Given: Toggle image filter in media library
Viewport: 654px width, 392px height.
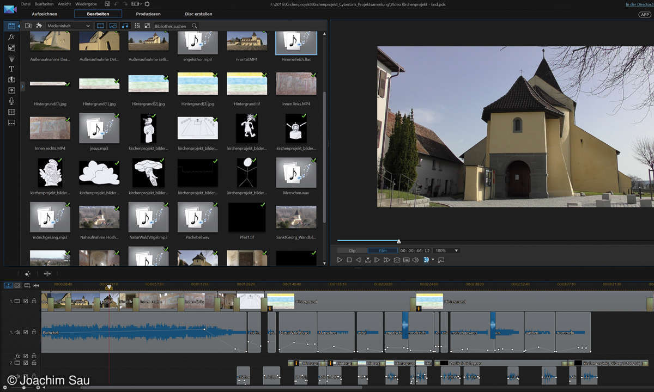Looking at the screenshot, I should [x=113, y=26].
